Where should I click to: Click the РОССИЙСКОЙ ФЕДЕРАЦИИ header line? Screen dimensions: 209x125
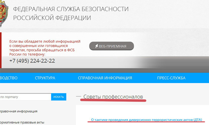(52, 18)
